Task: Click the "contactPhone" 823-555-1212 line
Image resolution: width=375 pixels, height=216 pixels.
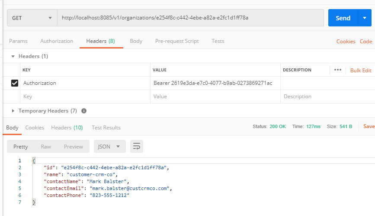Action: click(87, 195)
